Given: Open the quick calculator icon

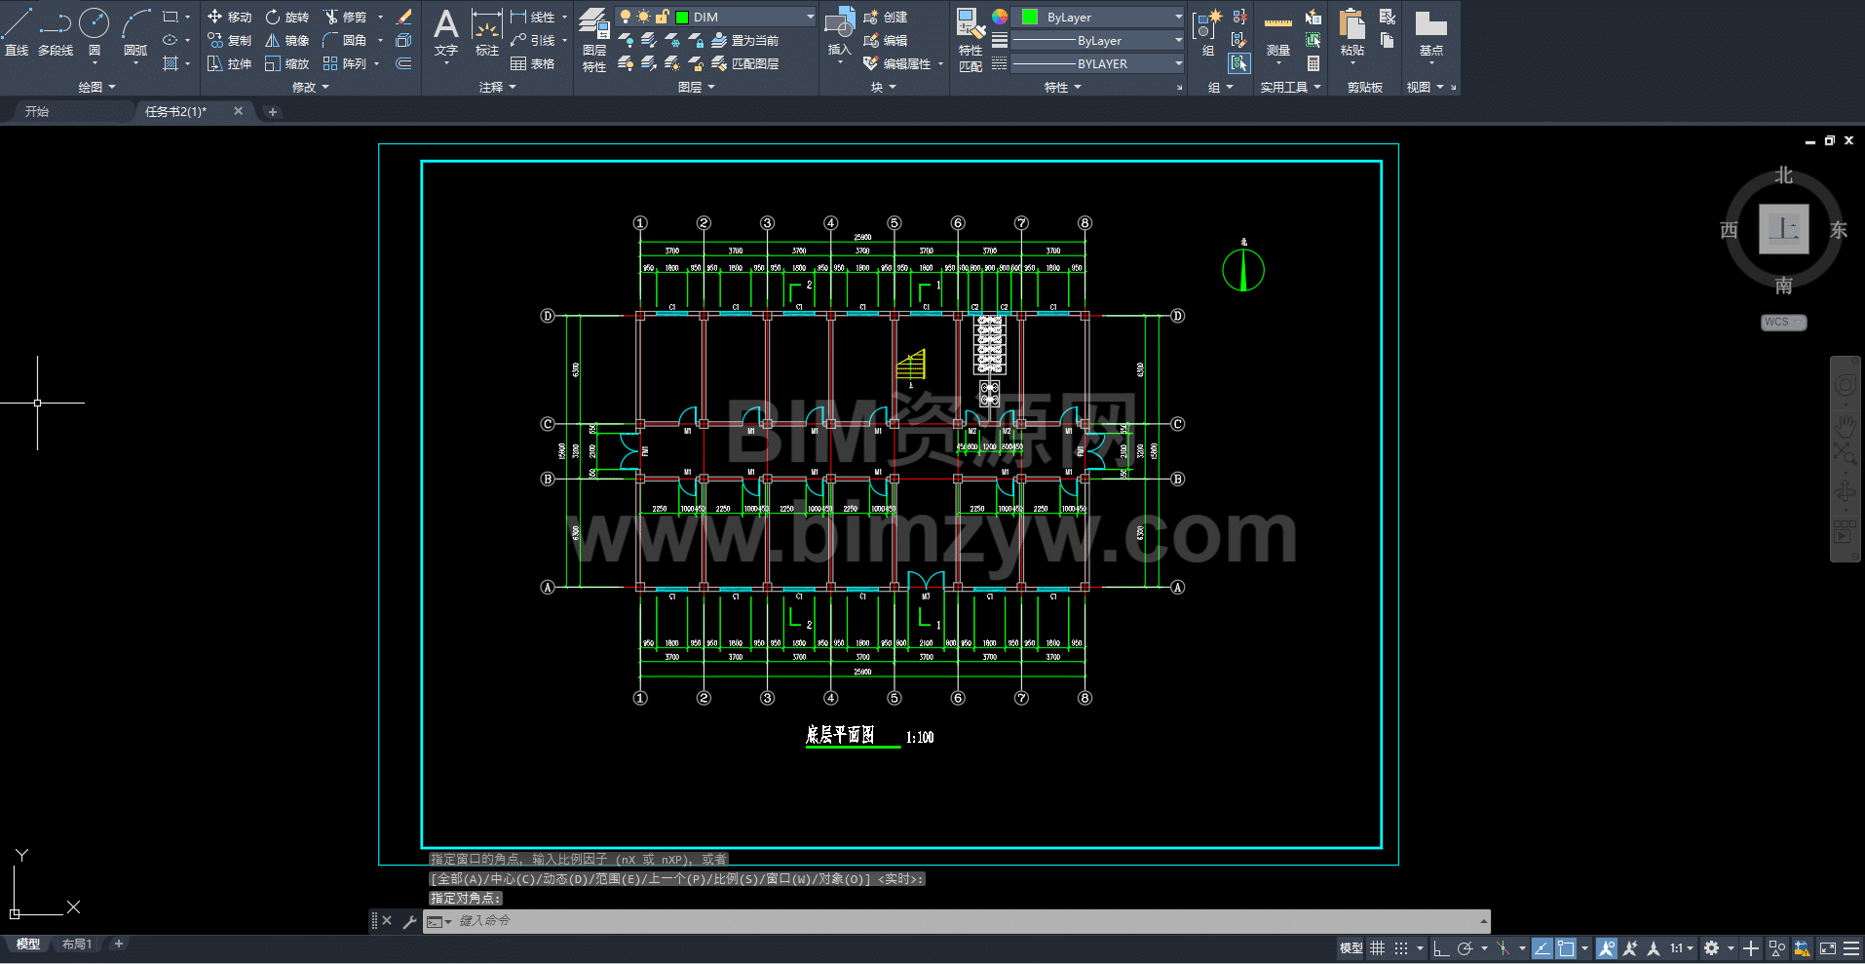Looking at the screenshot, I should [x=1313, y=63].
